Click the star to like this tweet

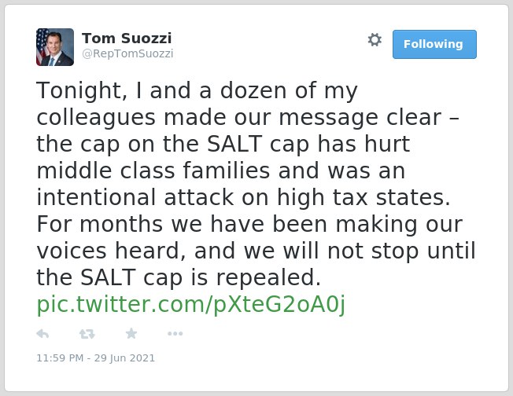click(131, 333)
